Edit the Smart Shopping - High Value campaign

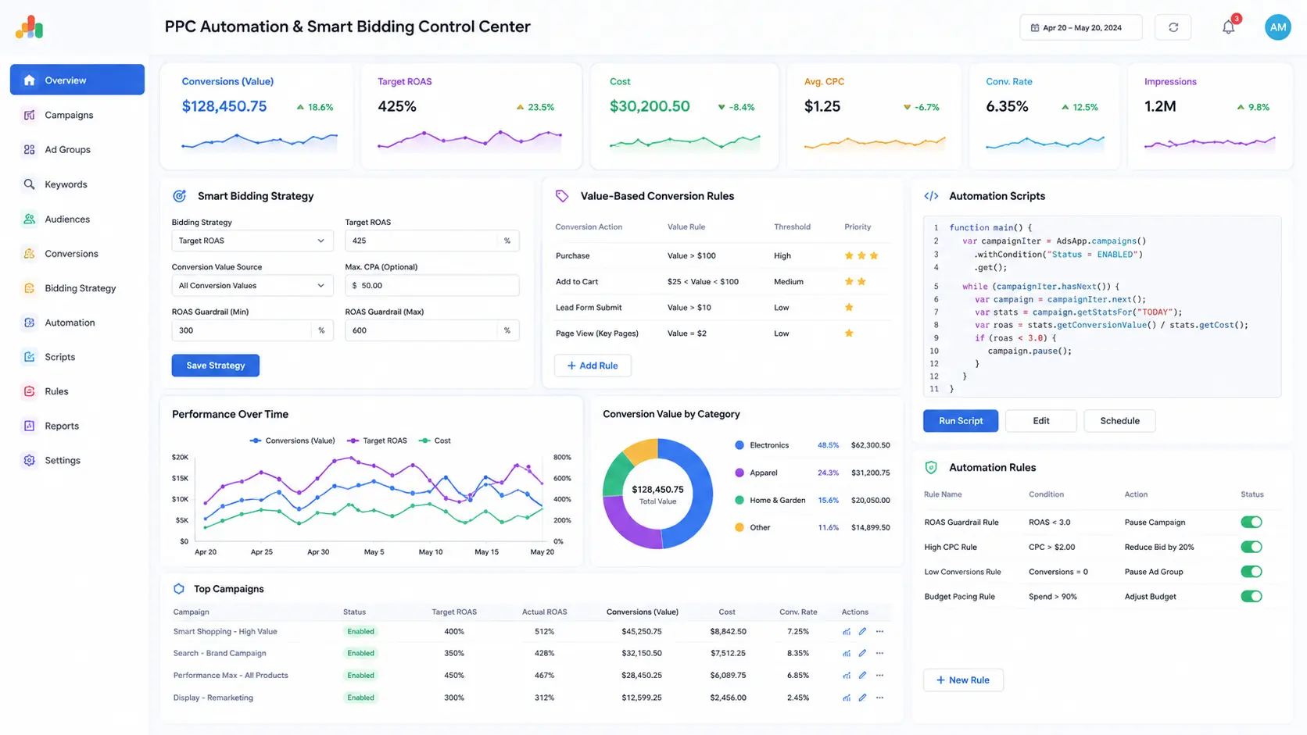tap(862, 631)
